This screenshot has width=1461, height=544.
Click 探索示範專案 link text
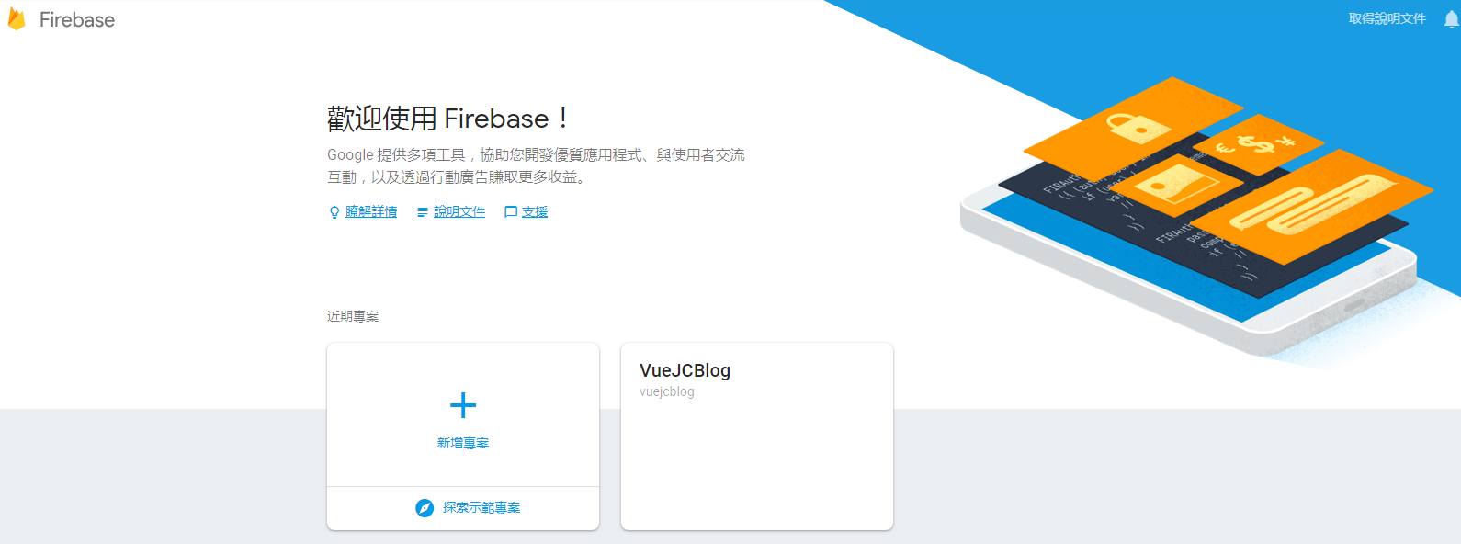481,507
